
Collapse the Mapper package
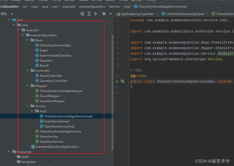pos(27,85)
